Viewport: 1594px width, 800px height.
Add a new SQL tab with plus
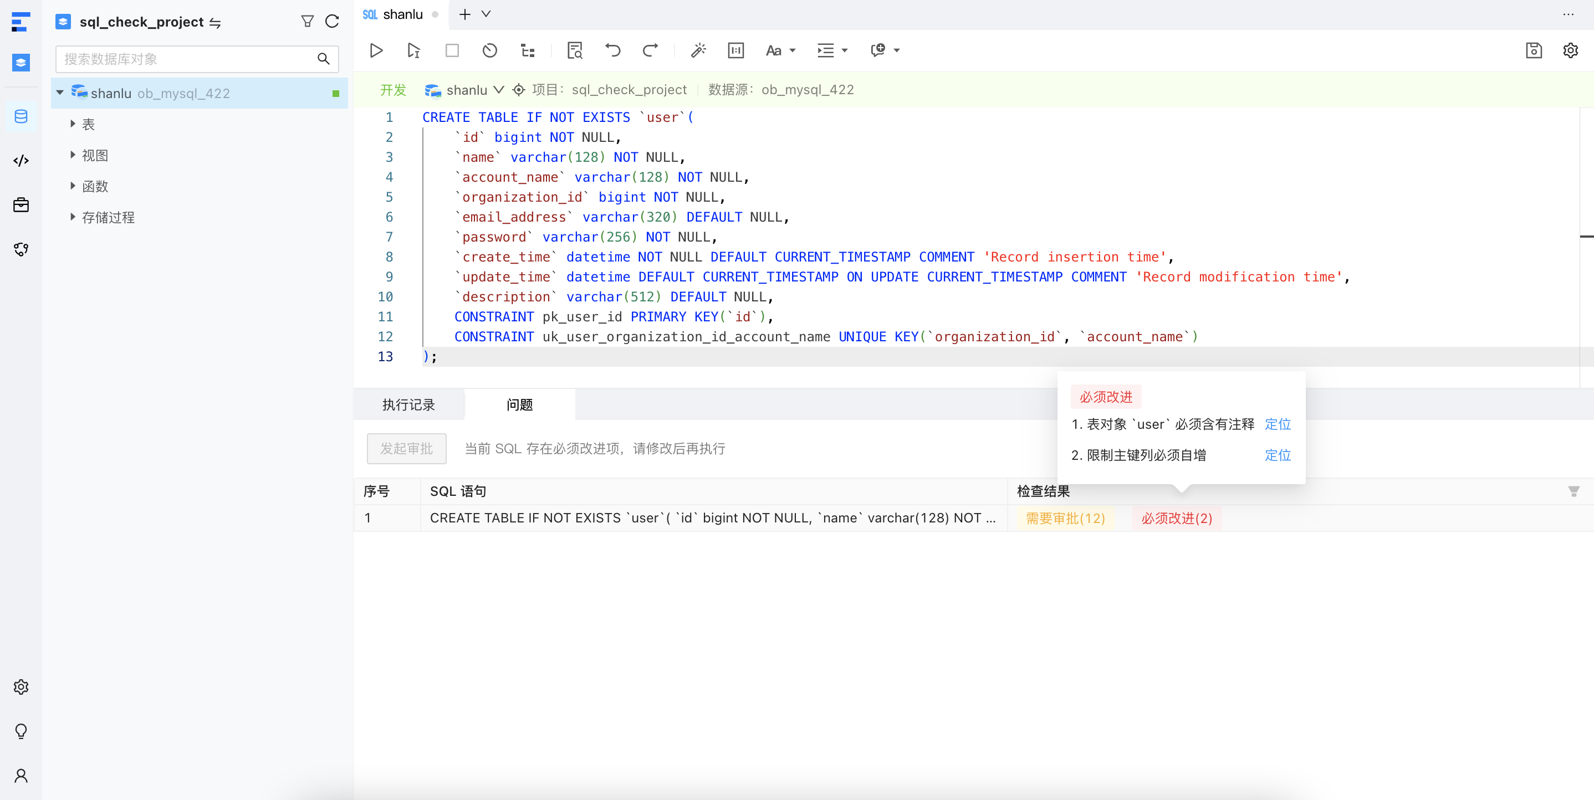[464, 14]
